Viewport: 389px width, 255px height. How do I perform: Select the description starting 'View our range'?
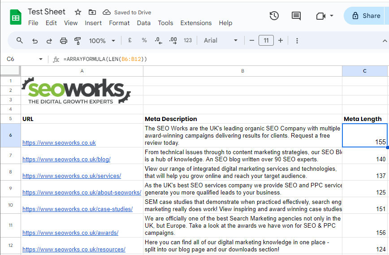click(242, 172)
